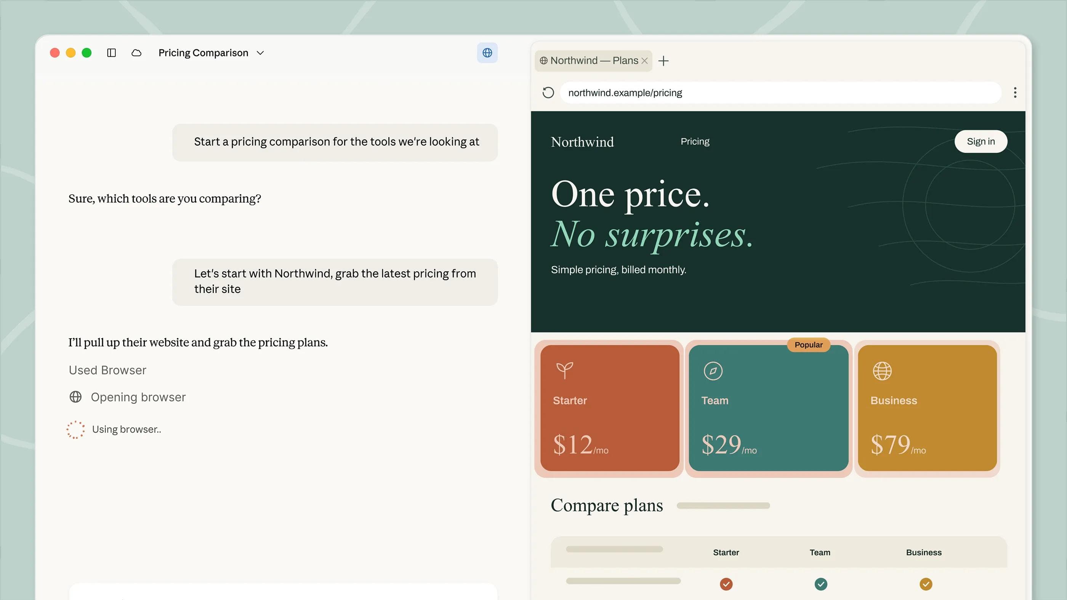Click the macOS yellow minimize button
The image size is (1067, 600).
pos(71,53)
